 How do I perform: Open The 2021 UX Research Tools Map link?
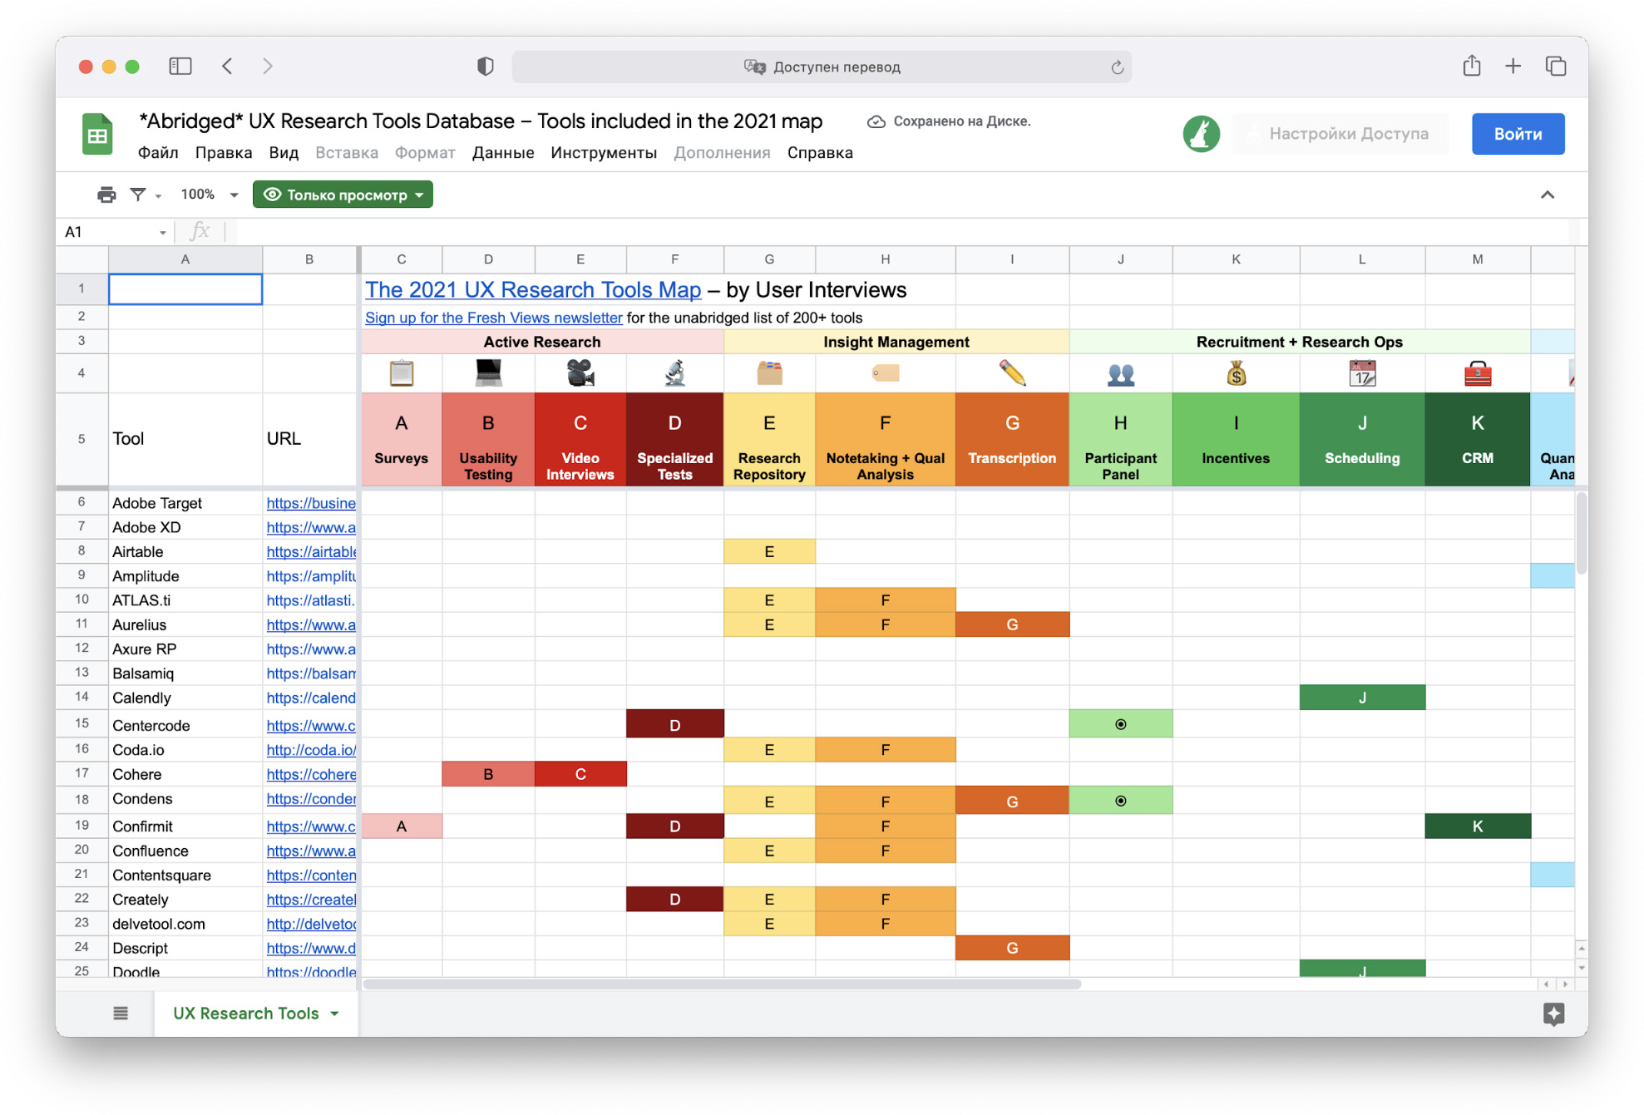pyautogui.click(x=533, y=289)
